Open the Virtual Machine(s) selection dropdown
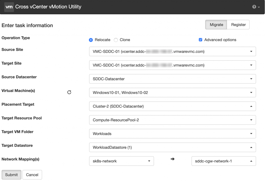 point(172,92)
